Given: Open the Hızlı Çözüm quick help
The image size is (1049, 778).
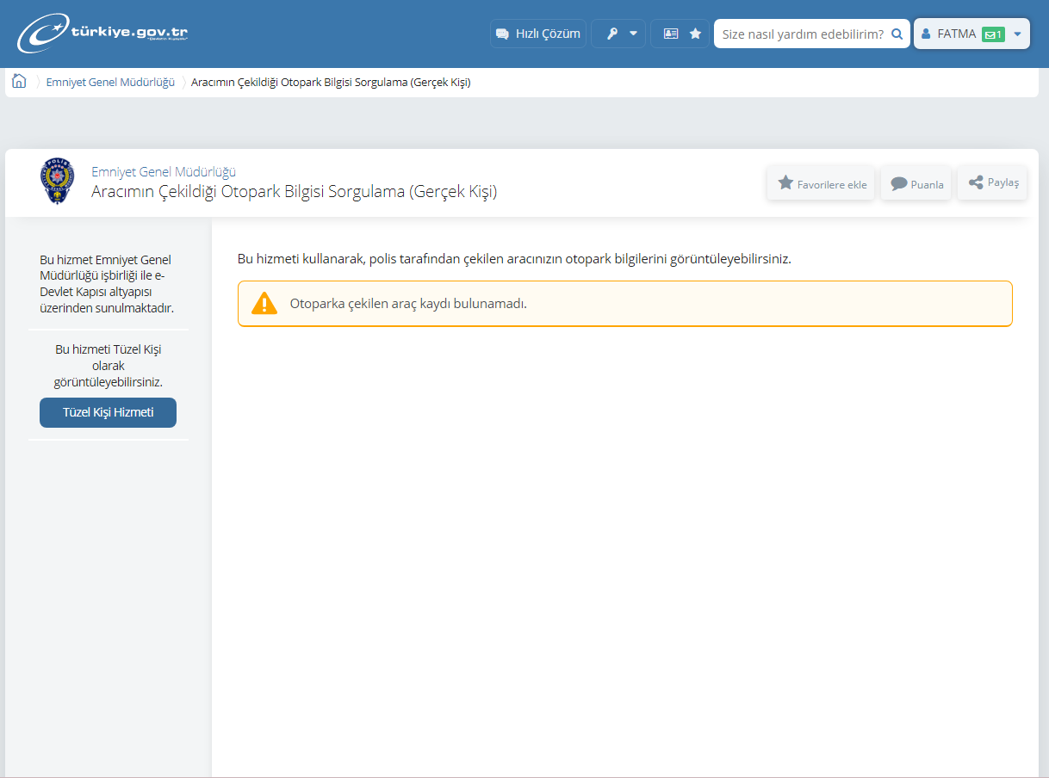Looking at the screenshot, I should coord(537,34).
